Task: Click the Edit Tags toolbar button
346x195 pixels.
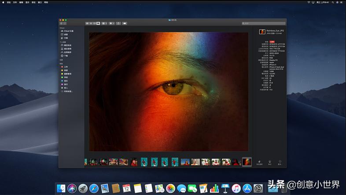Action: (x=125, y=23)
